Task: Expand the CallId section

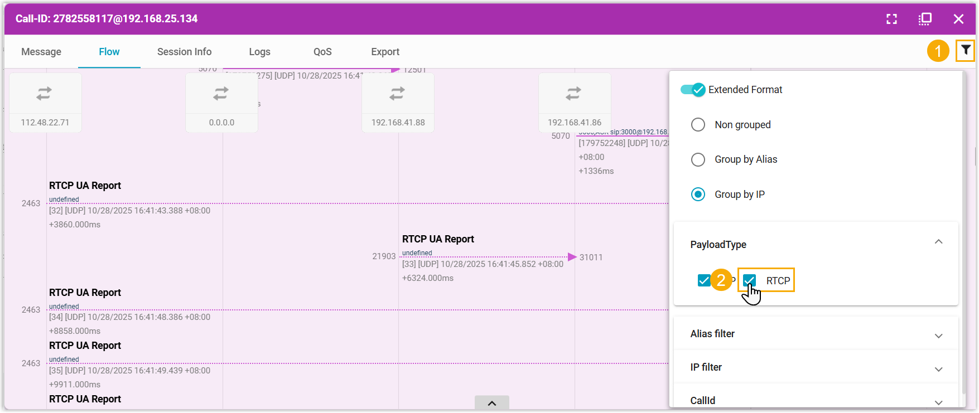Action: point(938,402)
